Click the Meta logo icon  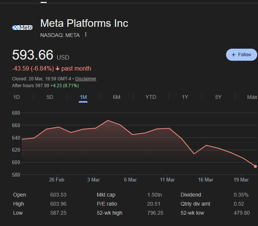tap(23, 28)
